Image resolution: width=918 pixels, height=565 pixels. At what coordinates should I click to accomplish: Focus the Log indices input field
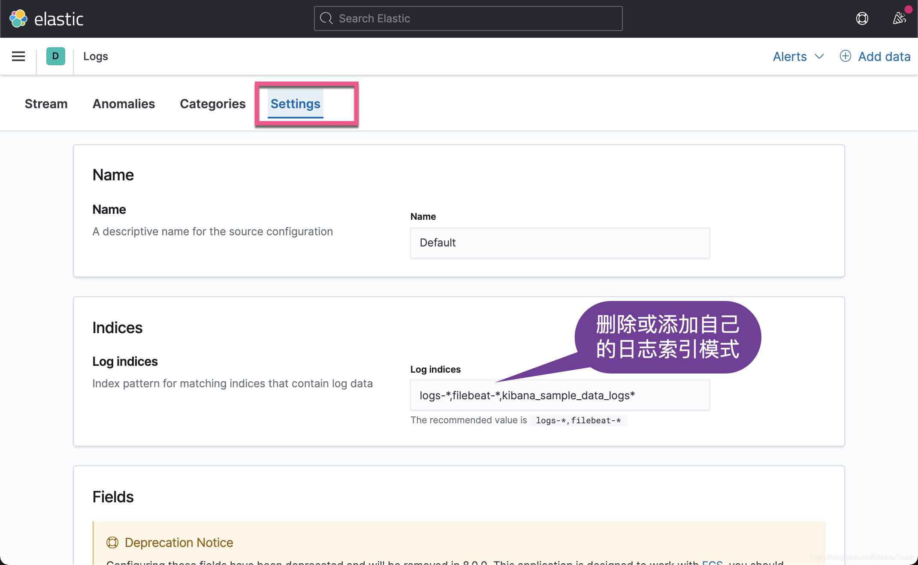pos(560,395)
